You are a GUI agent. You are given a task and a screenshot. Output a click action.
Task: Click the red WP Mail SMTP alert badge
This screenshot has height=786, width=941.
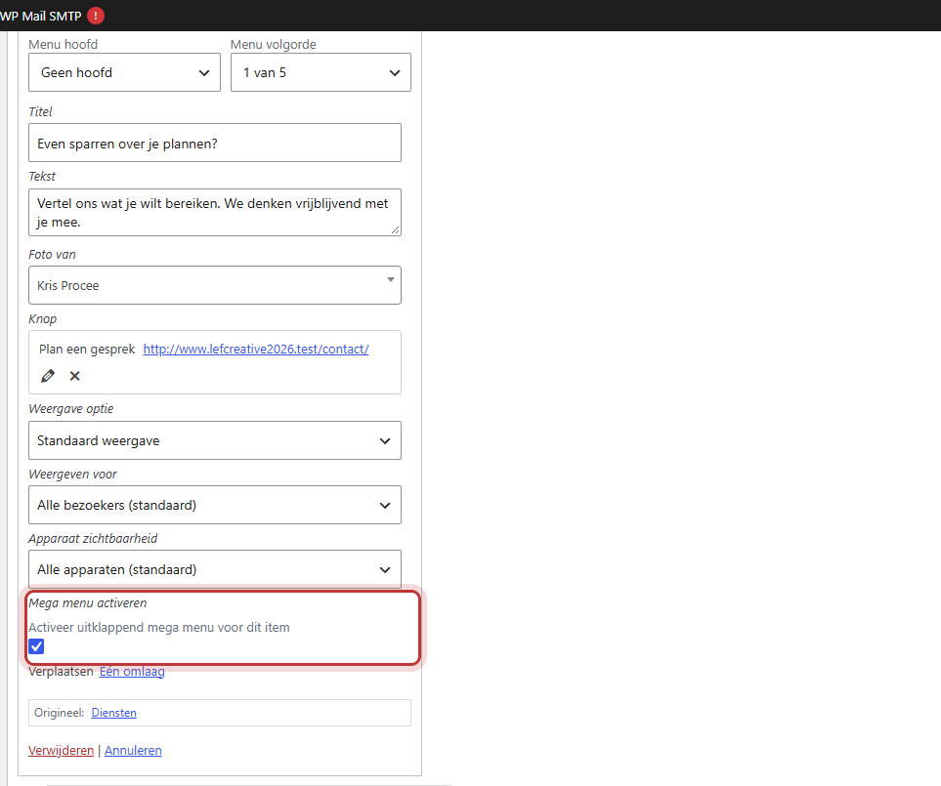click(96, 16)
